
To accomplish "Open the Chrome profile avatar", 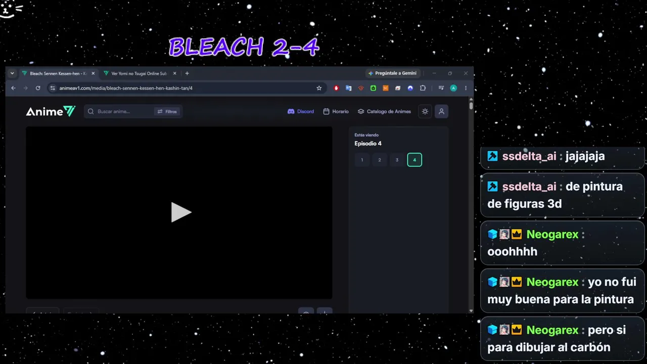I will tap(453, 88).
